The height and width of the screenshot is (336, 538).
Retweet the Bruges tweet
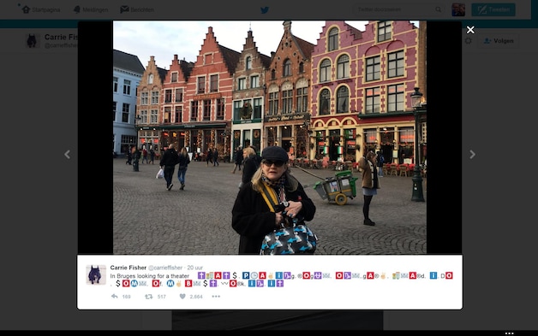click(148, 297)
